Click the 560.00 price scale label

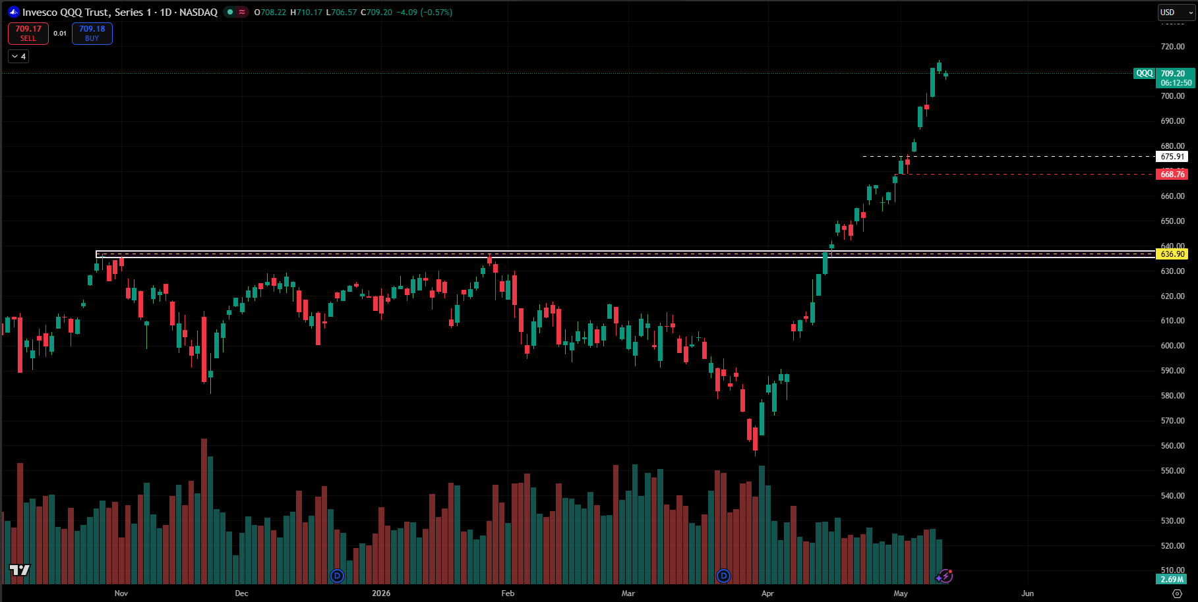(1173, 446)
